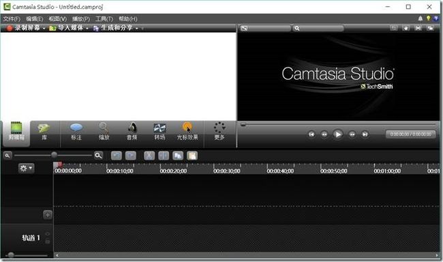This screenshot has height=262, width=443.
Task: Open the 编辑(E) menu
Action: point(35,19)
